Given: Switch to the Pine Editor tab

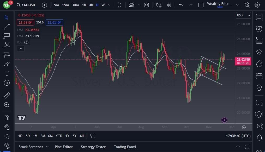Looking at the screenshot, I should [x=64, y=147].
